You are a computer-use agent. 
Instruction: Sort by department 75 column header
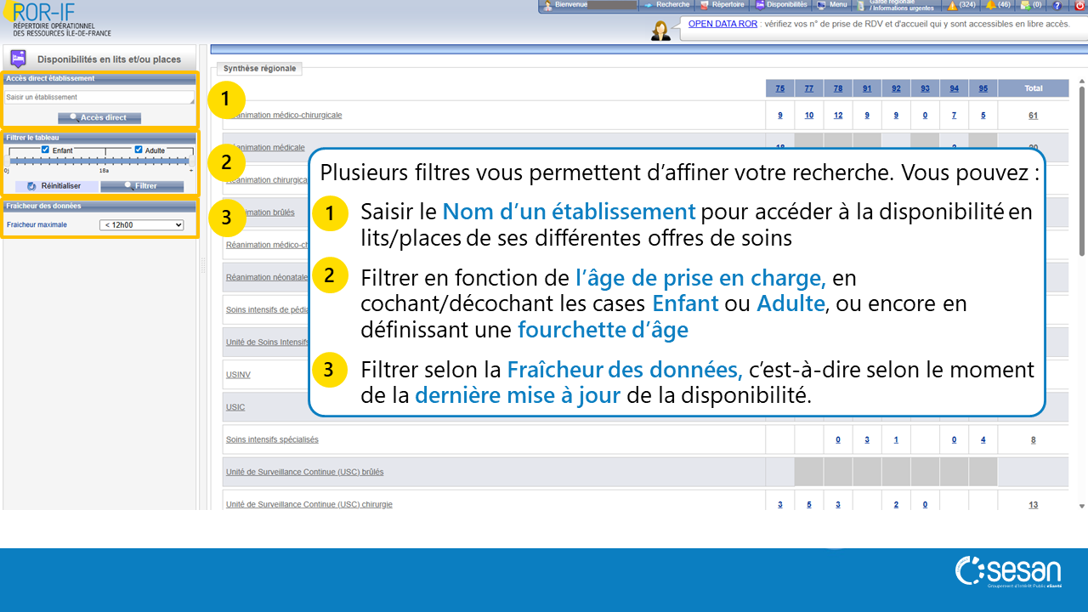[x=779, y=88]
